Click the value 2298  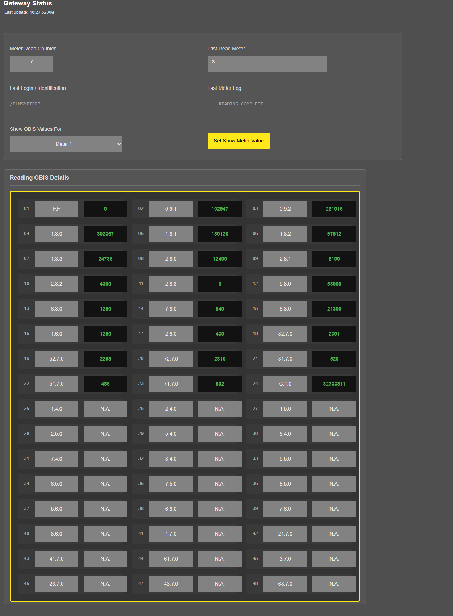[x=105, y=359]
